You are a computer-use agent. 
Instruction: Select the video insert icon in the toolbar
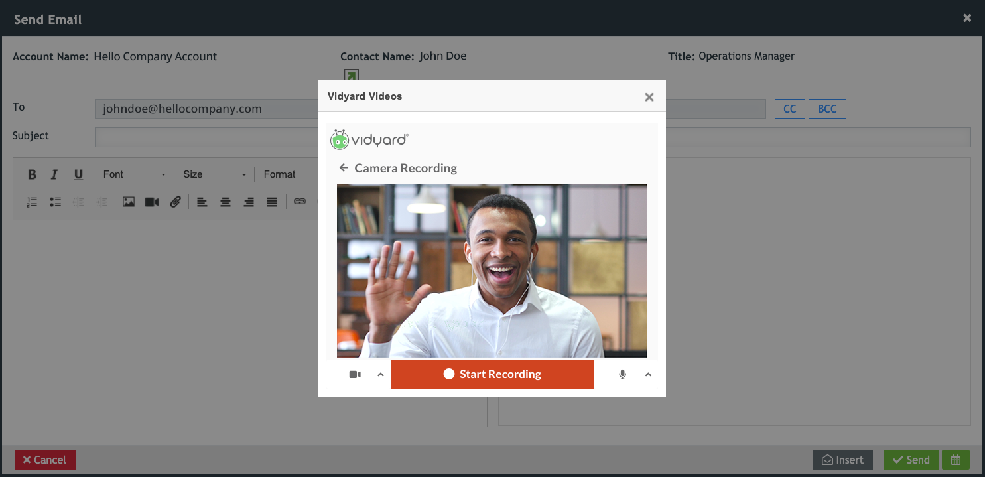click(x=151, y=202)
